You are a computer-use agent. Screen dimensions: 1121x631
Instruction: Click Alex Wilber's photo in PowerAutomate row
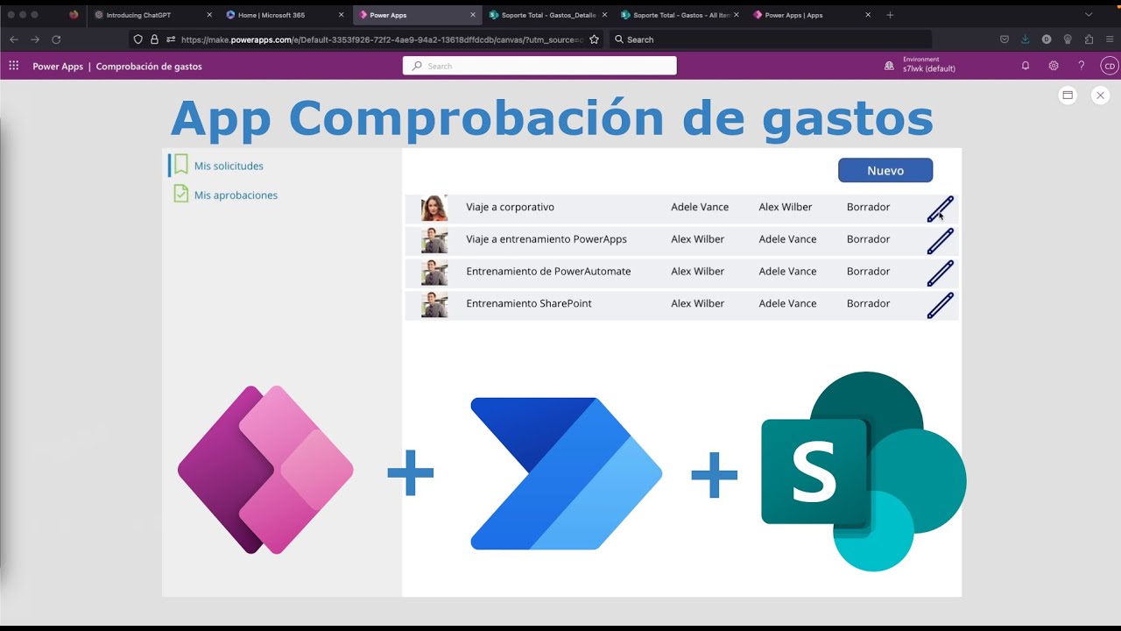(434, 273)
